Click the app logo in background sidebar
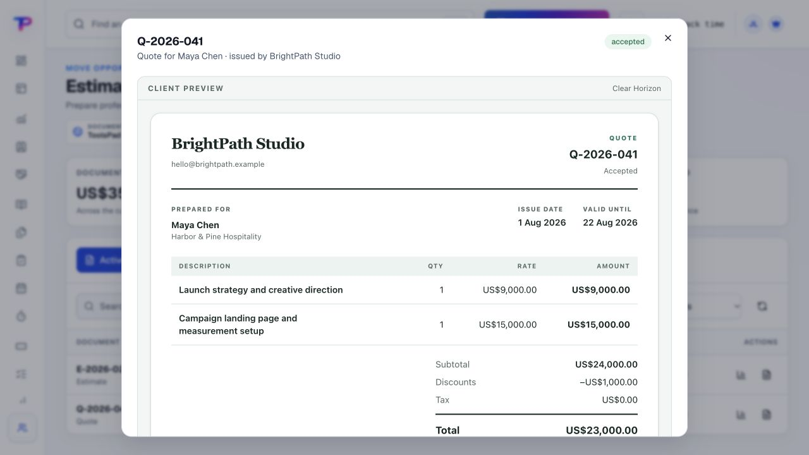Screen dimensions: 809x455 pyautogui.click(x=22, y=23)
